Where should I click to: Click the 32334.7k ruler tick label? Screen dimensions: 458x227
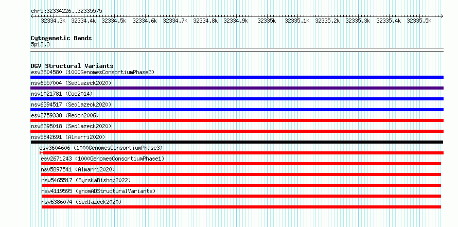coord(175,21)
